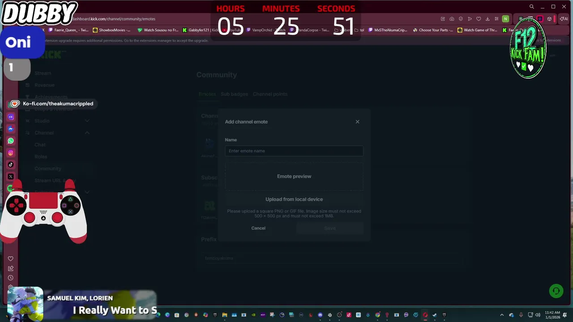573x322 pixels.
Task: Open TikTok app from the taskbar
Action: pos(349,315)
